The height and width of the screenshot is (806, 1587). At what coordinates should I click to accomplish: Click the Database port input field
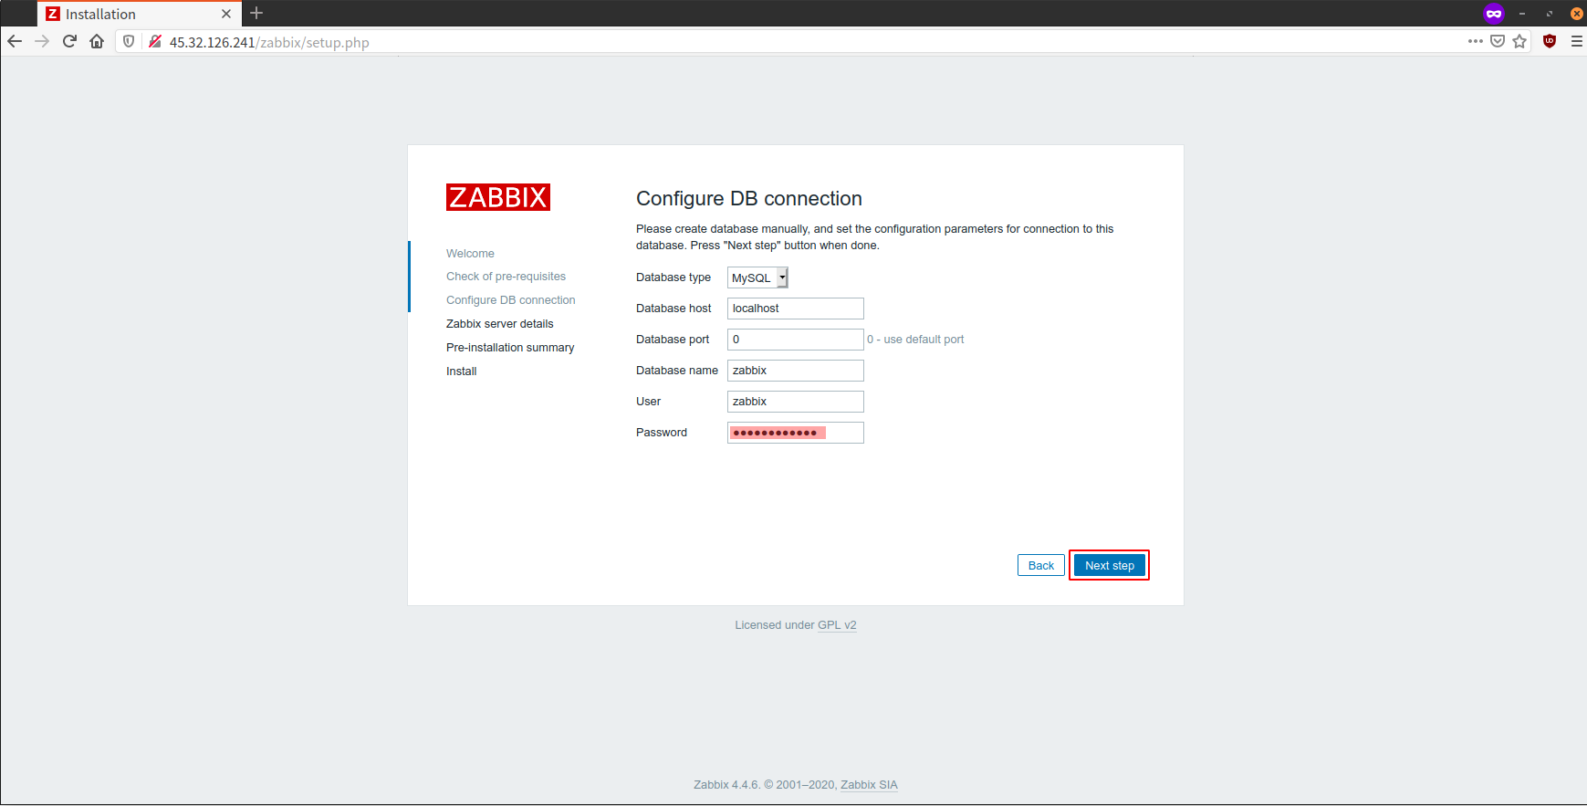coord(796,340)
